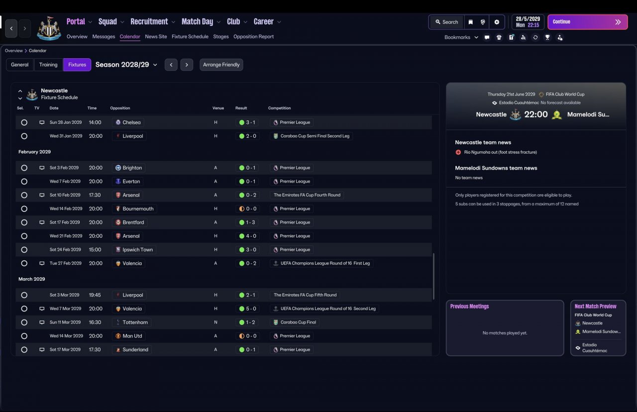Click the circular arrows transfers shortcut icon
The width and height of the screenshot is (637, 412).
(x=535, y=37)
